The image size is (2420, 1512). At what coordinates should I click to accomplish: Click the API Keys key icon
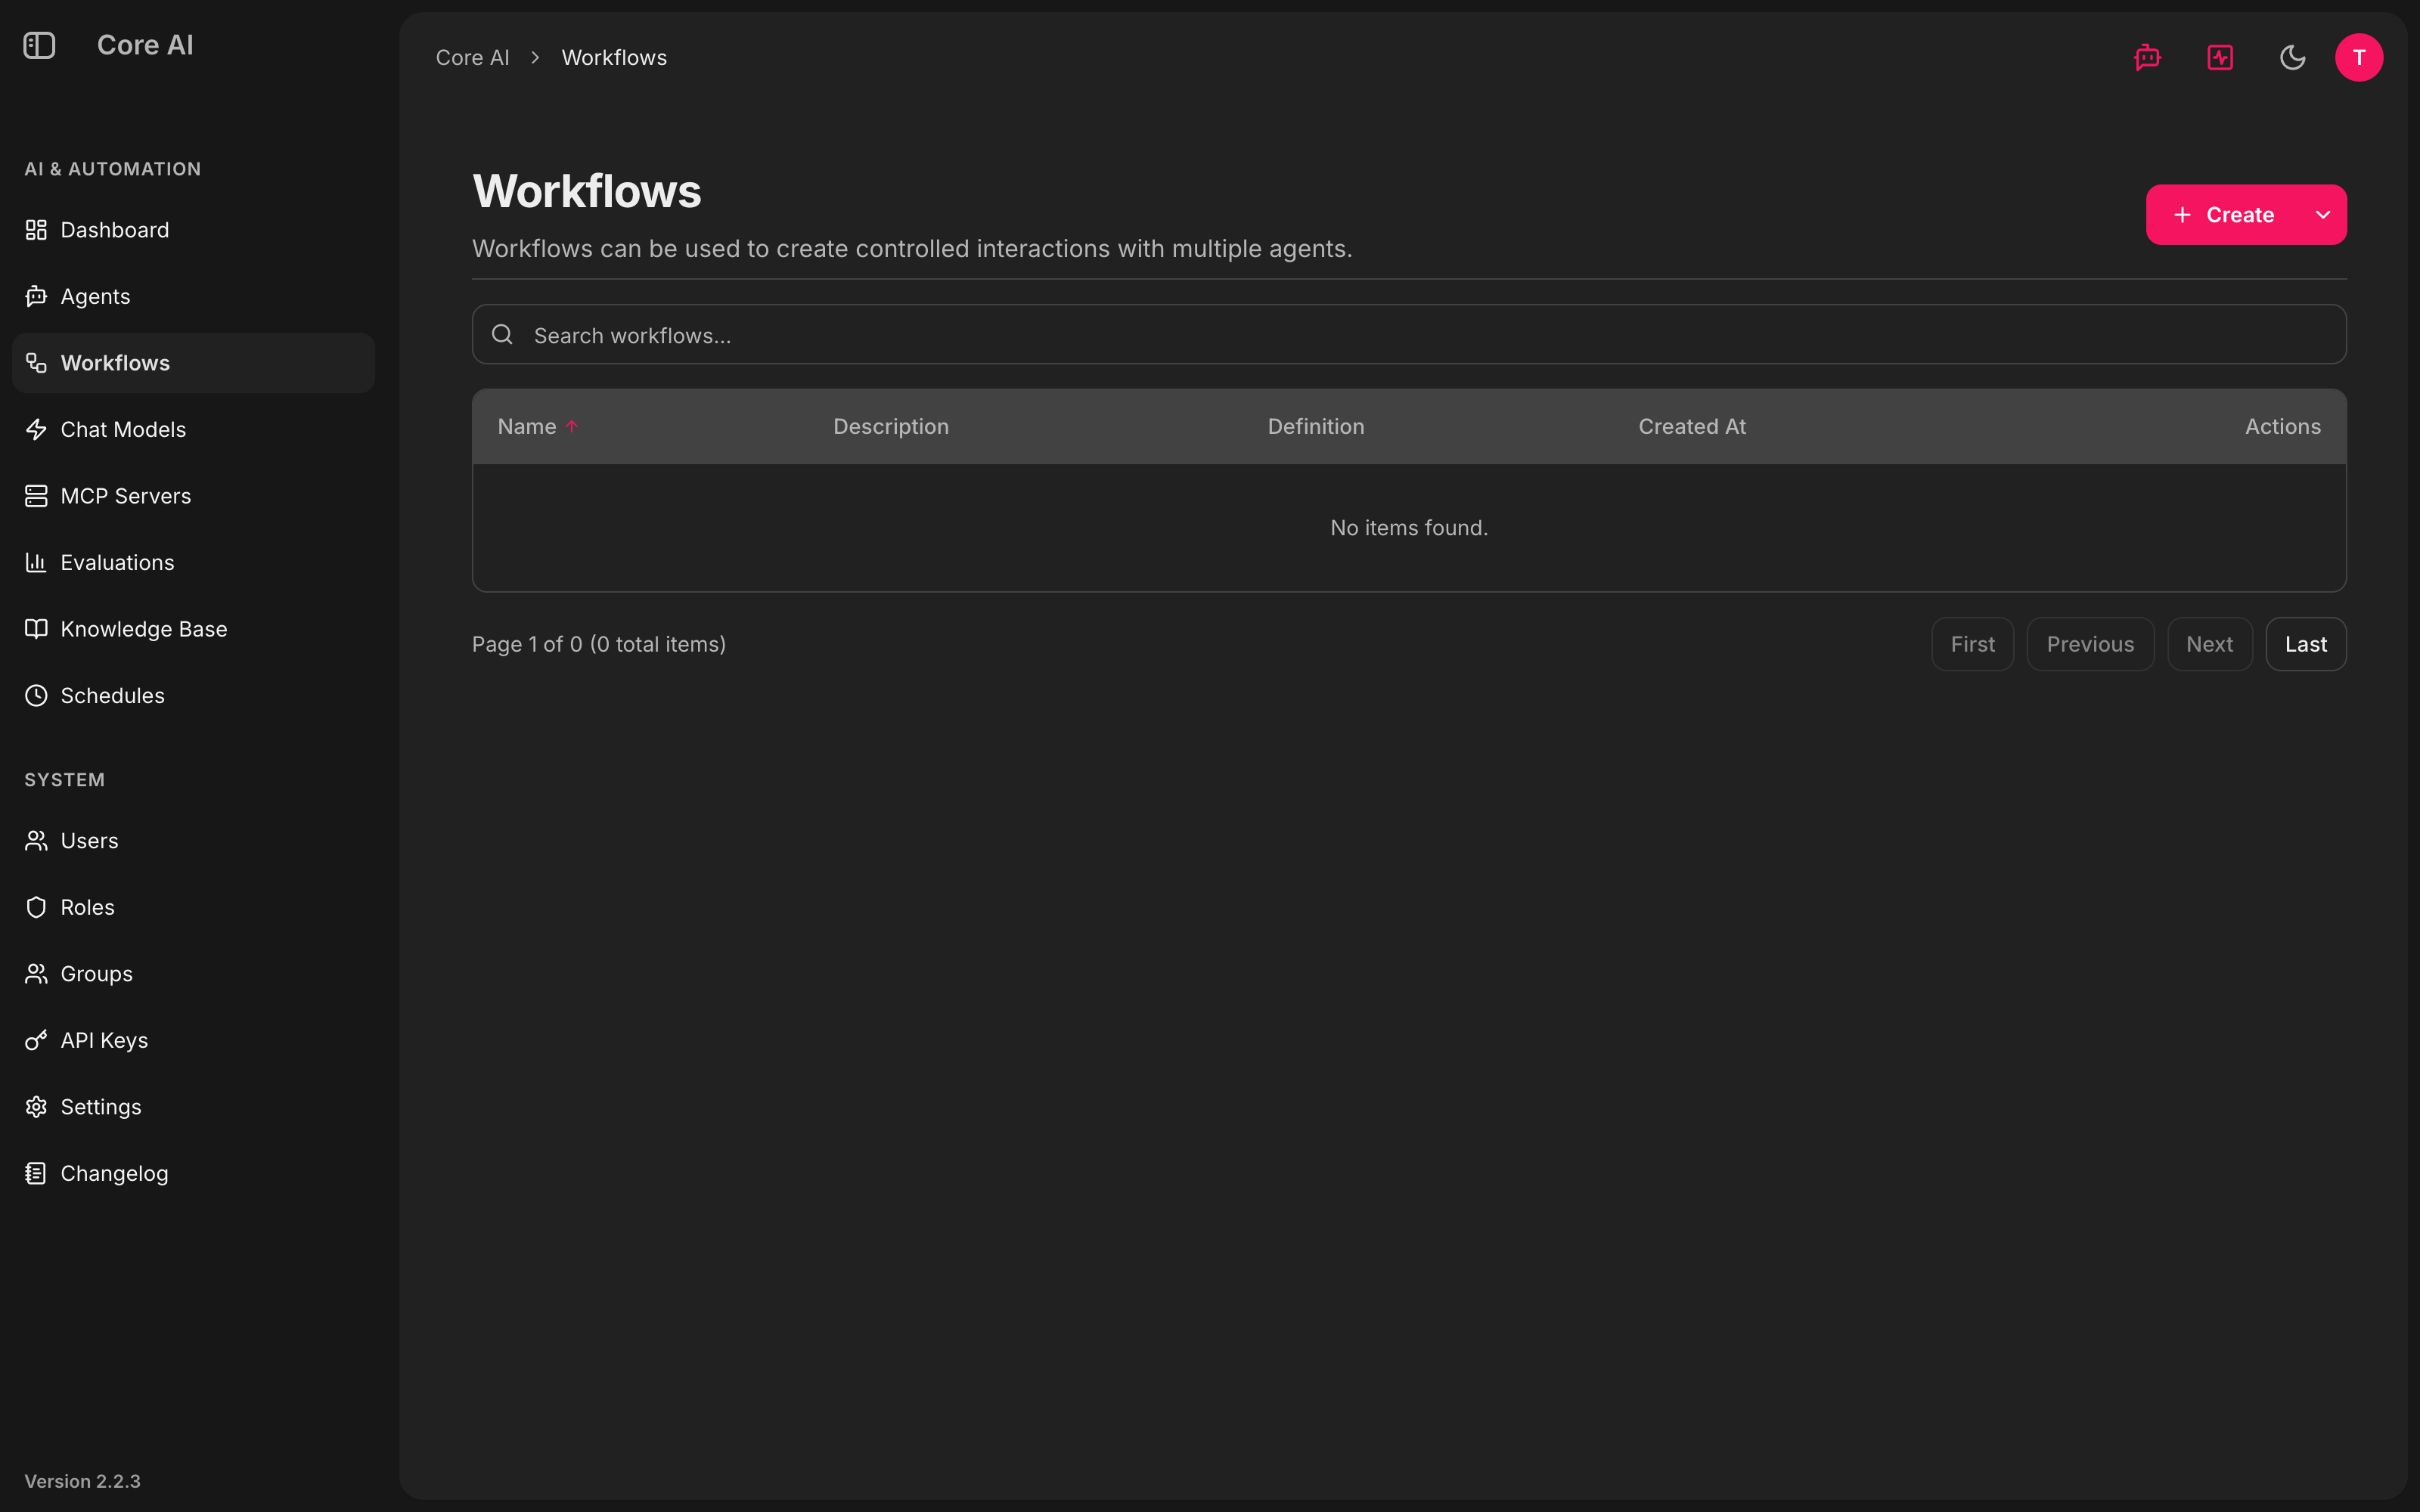click(x=36, y=1041)
